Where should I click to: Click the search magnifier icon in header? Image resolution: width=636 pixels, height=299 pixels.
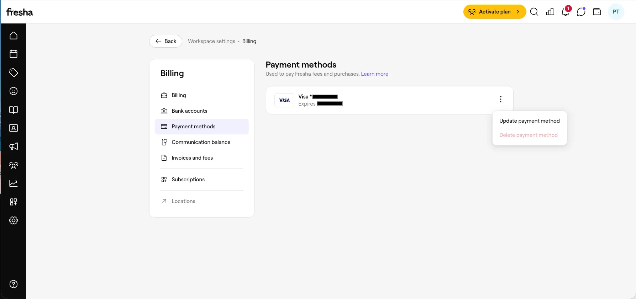[534, 12]
